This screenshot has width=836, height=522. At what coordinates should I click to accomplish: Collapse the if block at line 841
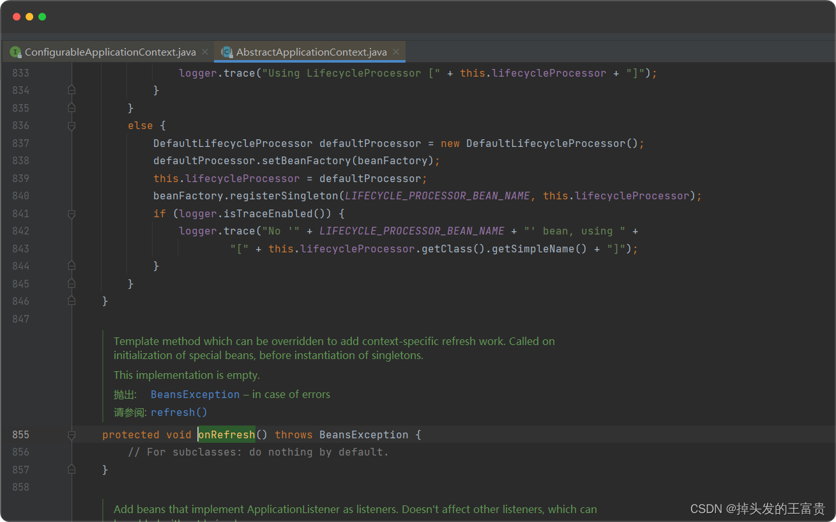(72, 213)
